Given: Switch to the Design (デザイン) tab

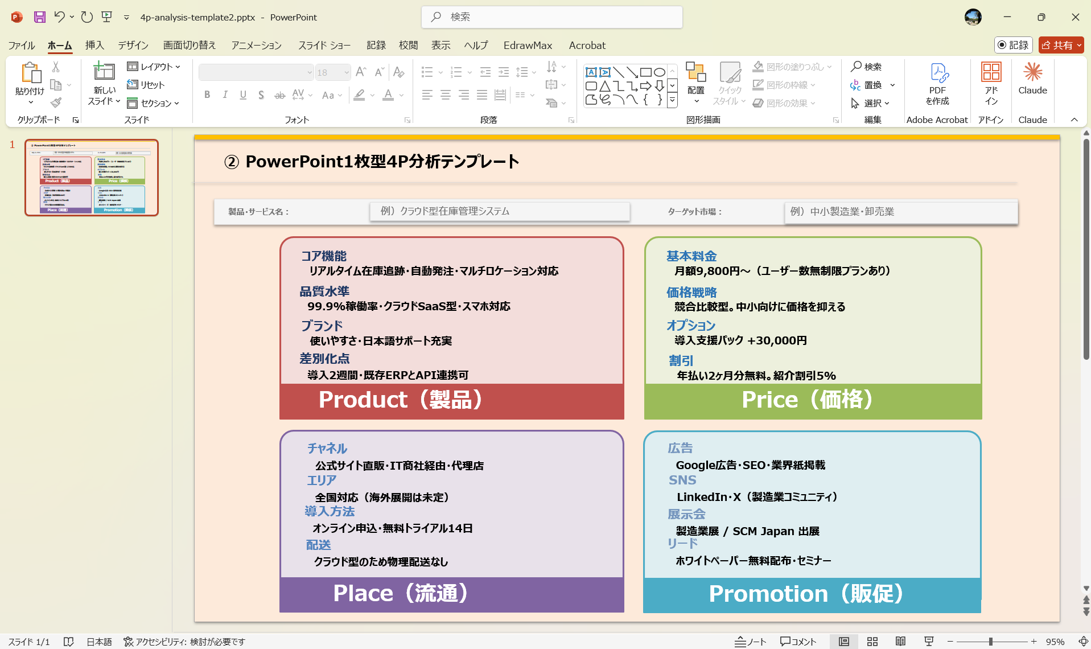Looking at the screenshot, I should tap(133, 45).
